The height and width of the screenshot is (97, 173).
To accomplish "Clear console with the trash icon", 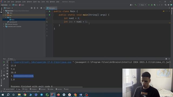I will point(7,77).
